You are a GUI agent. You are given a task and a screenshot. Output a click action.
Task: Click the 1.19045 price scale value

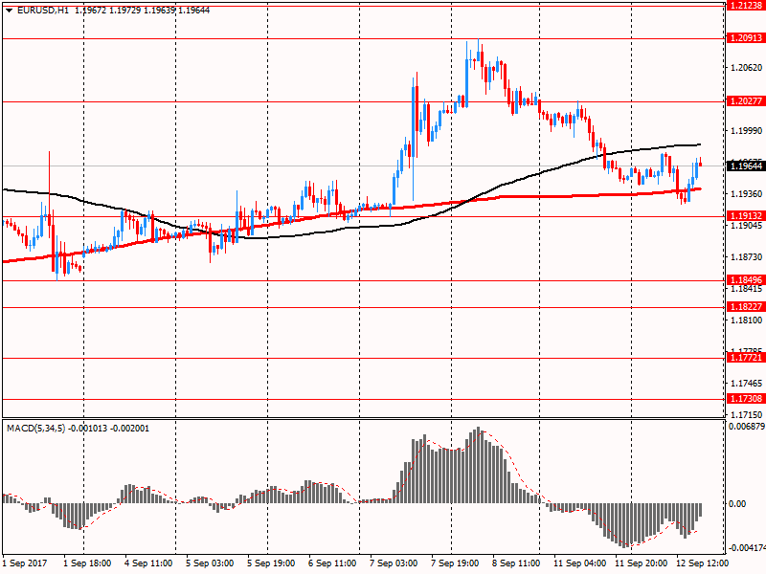coord(746,226)
